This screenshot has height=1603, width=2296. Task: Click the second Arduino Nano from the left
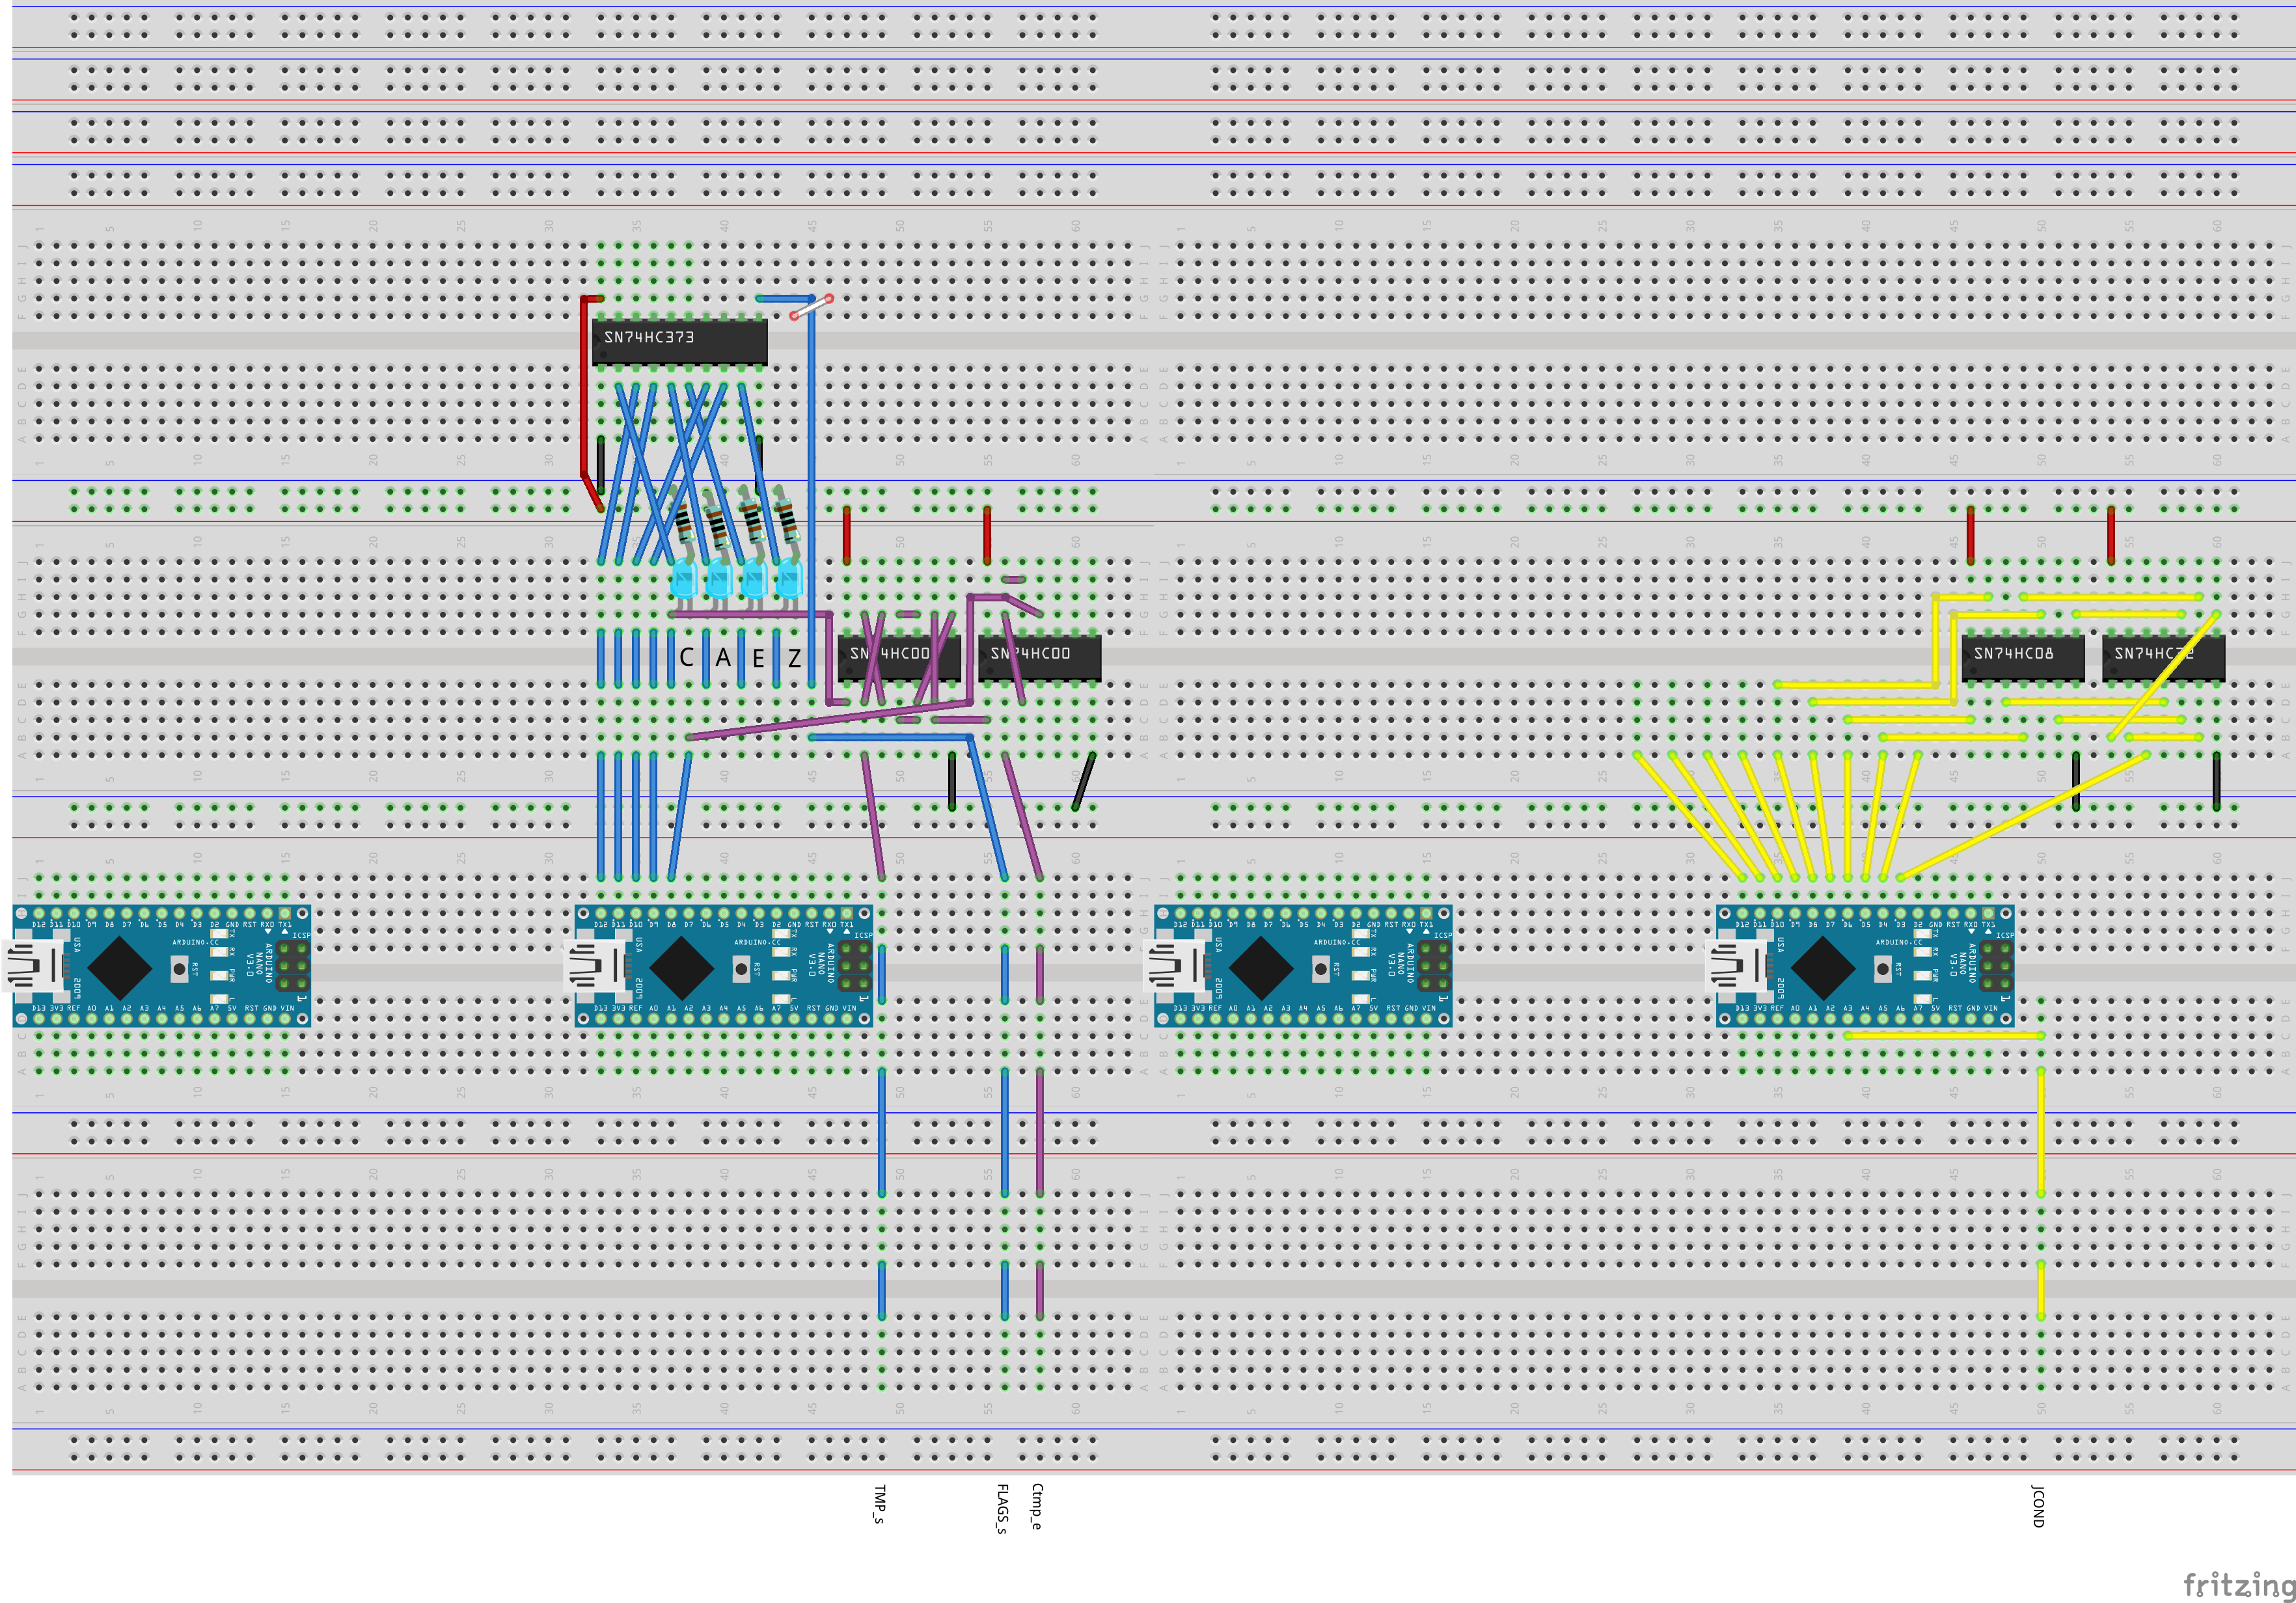point(723,966)
